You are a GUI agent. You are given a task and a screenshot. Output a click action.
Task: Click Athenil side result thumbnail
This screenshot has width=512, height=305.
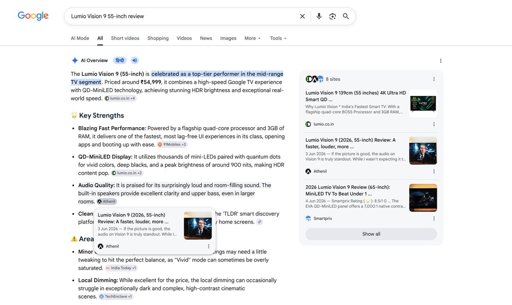click(x=423, y=151)
